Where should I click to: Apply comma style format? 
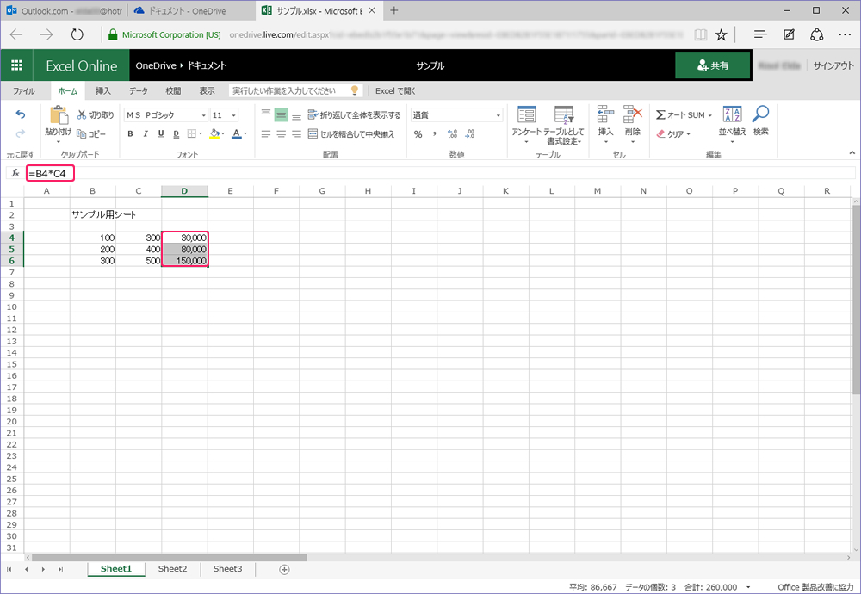434,134
